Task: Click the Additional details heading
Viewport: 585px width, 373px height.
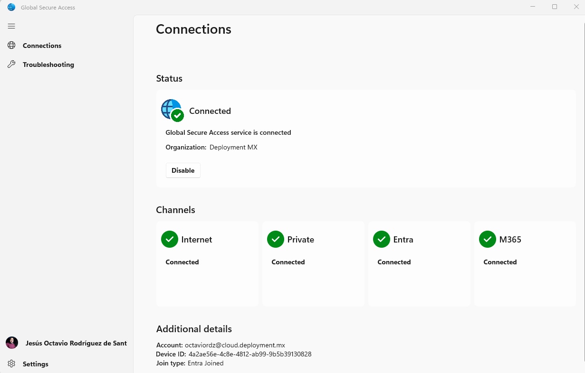Action: pos(194,329)
